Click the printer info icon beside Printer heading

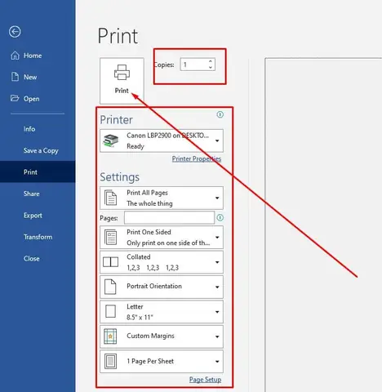pos(220,114)
